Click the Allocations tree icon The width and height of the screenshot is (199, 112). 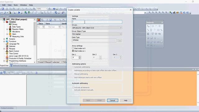pyautogui.click(x=10, y=32)
